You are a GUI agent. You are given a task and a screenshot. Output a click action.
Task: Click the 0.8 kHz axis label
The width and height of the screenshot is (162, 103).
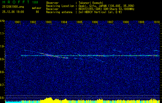tap(2, 72)
